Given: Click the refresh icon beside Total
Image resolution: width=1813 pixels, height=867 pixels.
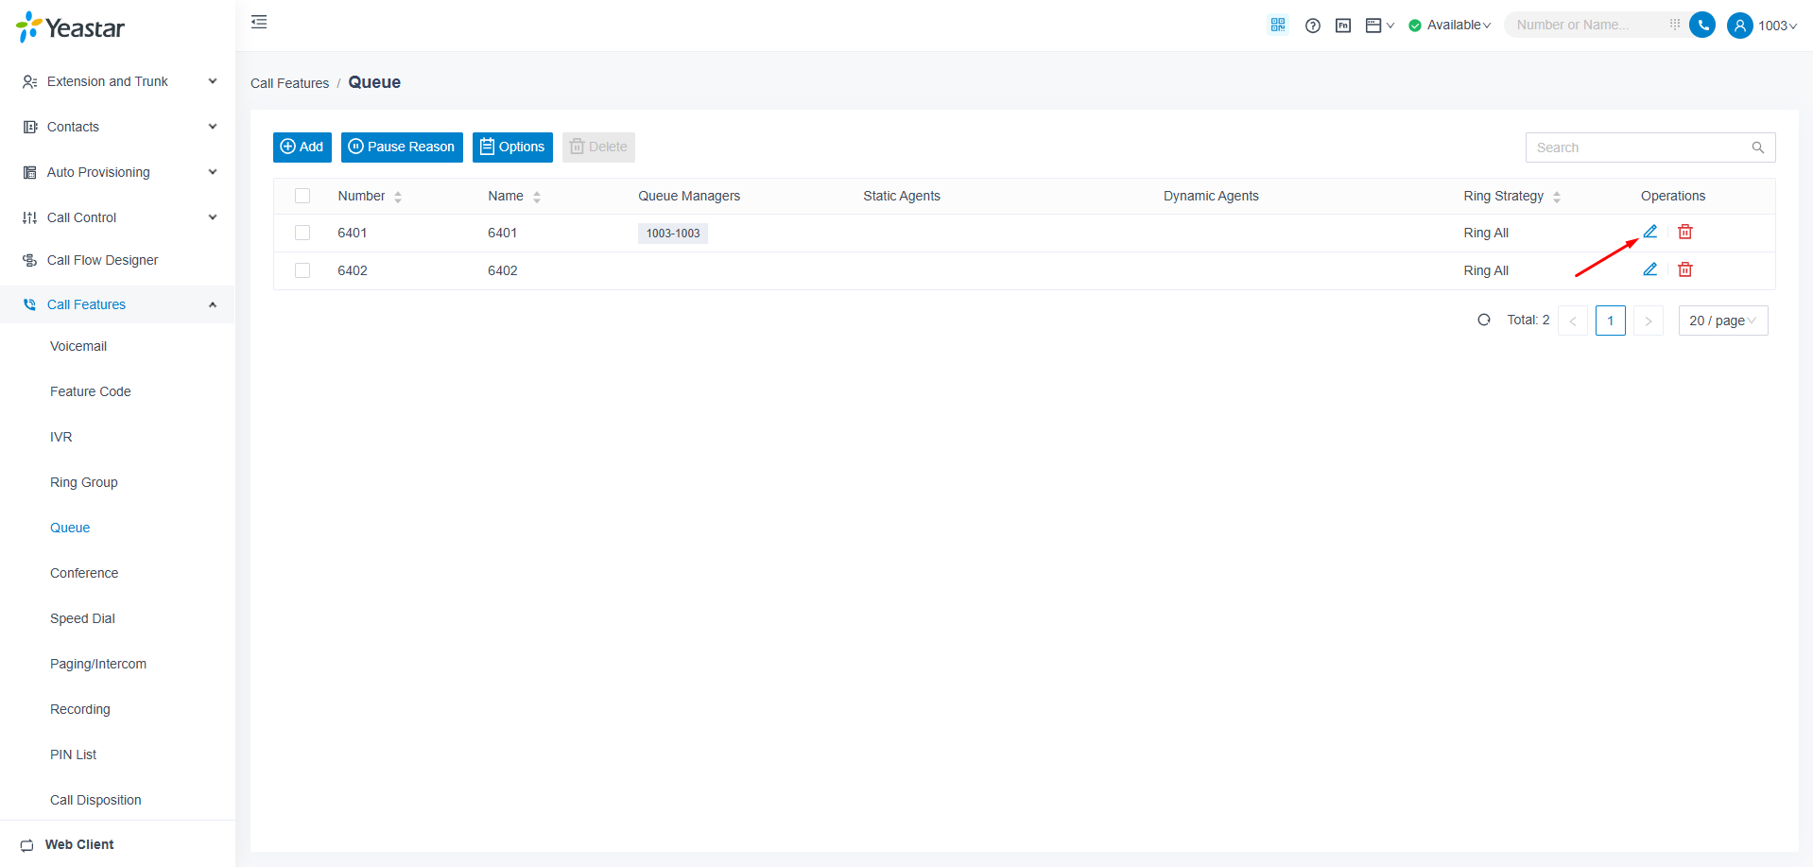Looking at the screenshot, I should pos(1484,320).
